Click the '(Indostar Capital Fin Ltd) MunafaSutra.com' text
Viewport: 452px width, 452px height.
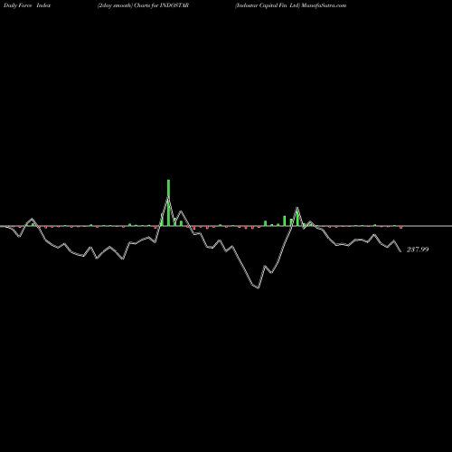point(291,5)
